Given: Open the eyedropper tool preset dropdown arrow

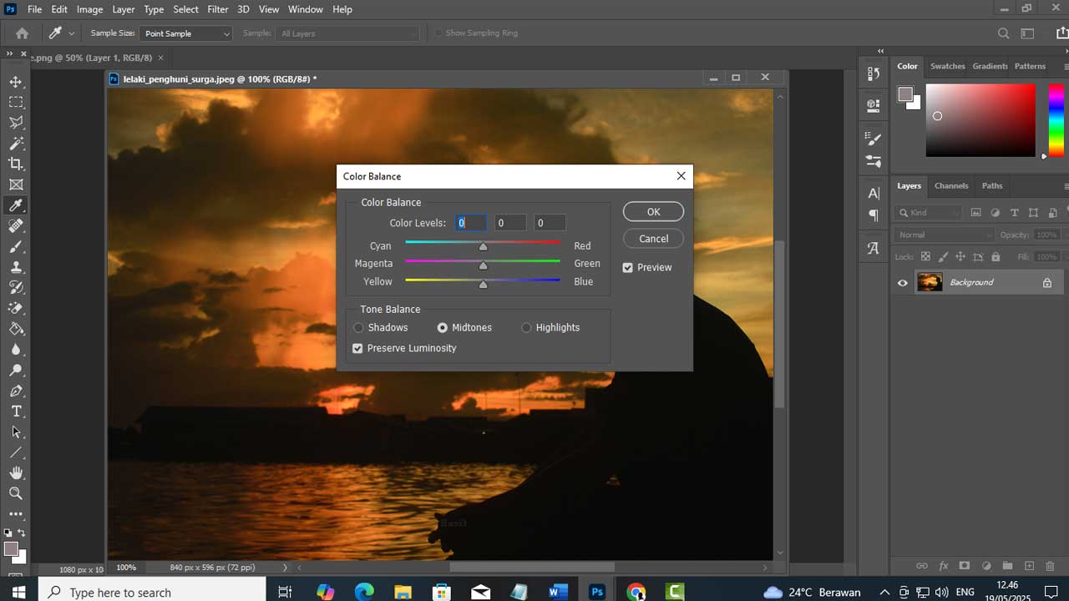Looking at the screenshot, I should pyautogui.click(x=71, y=33).
